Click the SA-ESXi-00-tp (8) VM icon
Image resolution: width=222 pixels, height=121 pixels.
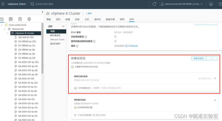pos(16,70)
